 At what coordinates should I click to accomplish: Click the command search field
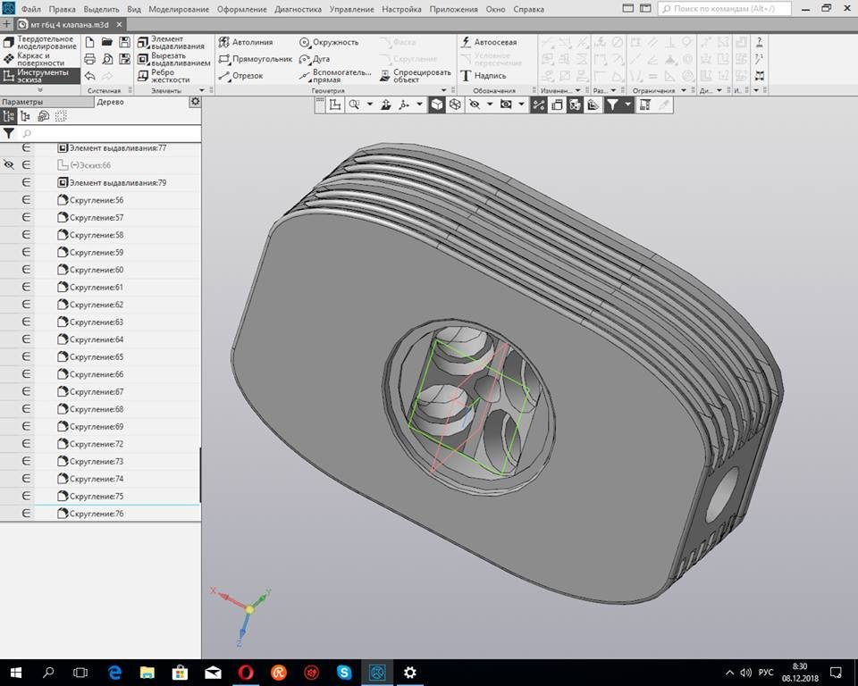724,9
